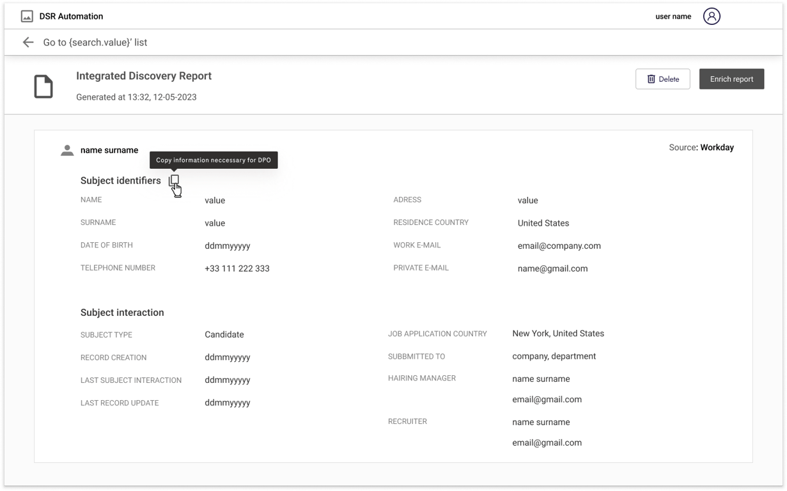Screen dimensions: 787x491
Task: Click the Source Workday label
Action: click(x=701, y=148)
